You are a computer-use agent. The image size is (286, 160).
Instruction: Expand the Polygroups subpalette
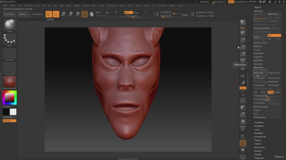pyautogui.click(x=259, y=158)
